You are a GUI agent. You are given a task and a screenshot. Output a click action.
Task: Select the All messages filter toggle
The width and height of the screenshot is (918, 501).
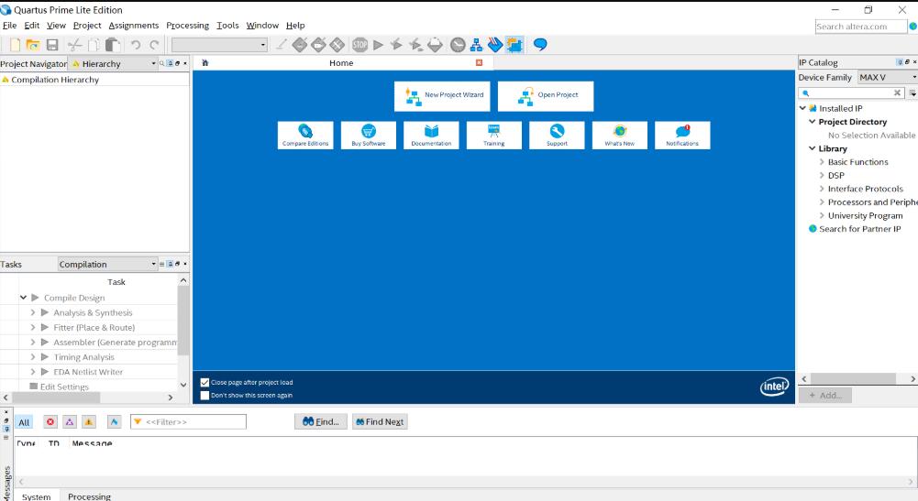coord(24,422)
